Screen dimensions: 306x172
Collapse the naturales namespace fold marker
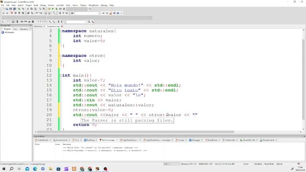pyautogui.click(x=61, y=31)
